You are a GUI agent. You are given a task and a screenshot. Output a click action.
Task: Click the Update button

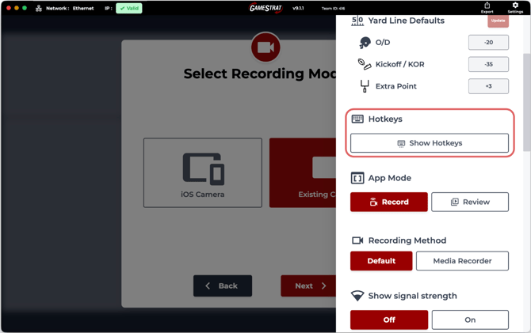coord(498,21)
